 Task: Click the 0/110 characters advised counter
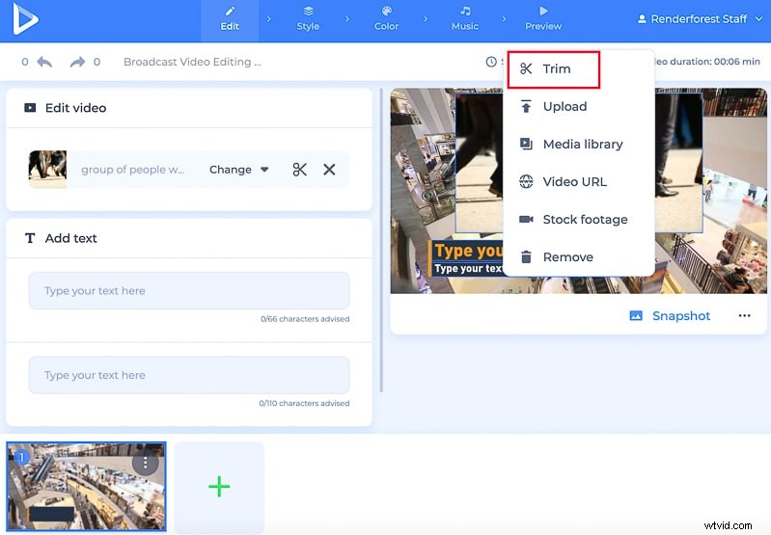[304, 403]
